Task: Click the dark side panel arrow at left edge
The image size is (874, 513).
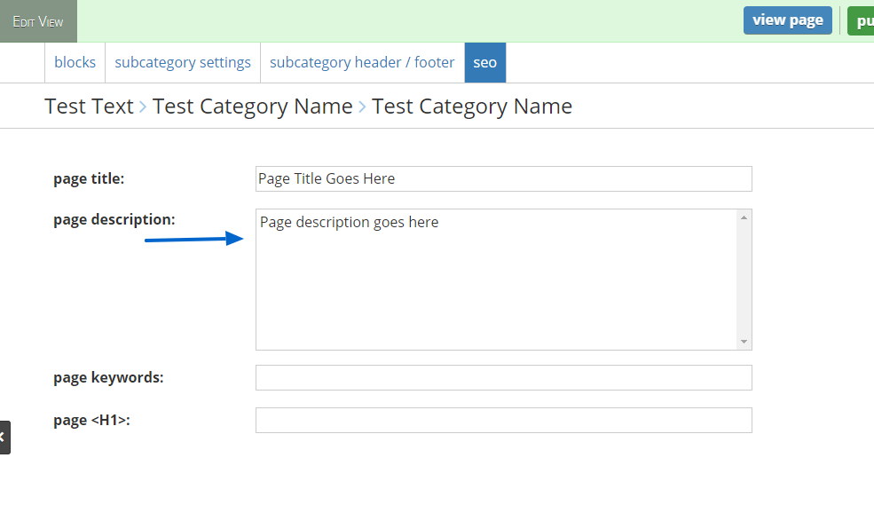Action: coord(4,438)
